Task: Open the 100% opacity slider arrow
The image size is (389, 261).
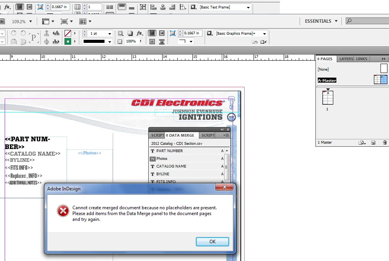Action: 141,41
